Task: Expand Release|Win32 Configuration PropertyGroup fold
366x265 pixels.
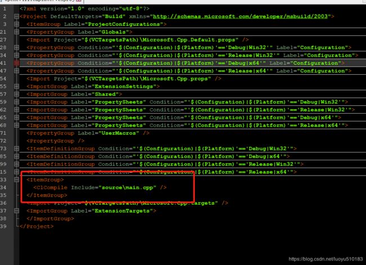Action: [x=16, y=55]
